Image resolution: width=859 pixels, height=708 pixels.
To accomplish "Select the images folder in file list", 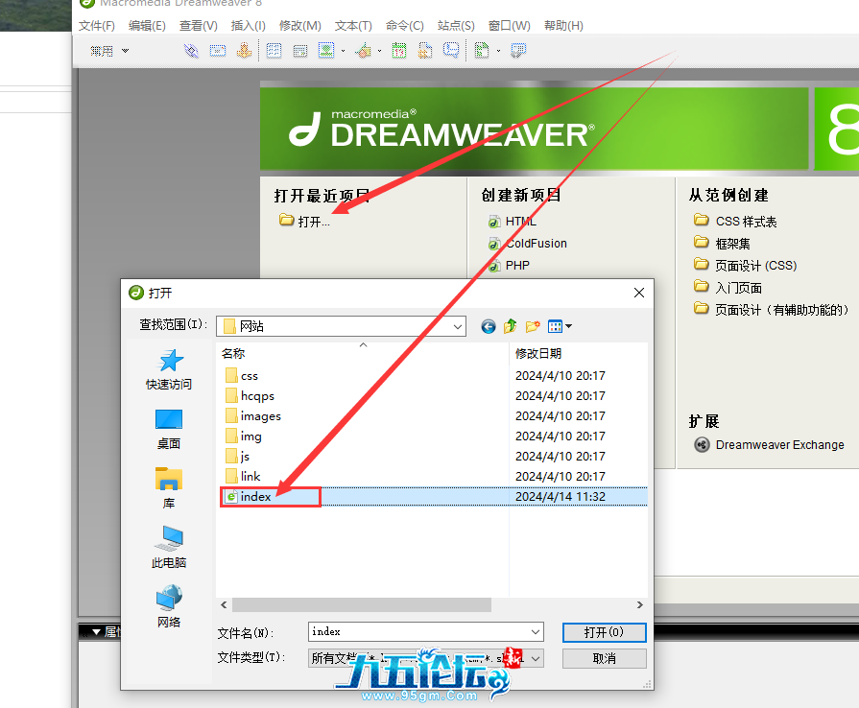I will pyautogui.click(x=260, y=416).
